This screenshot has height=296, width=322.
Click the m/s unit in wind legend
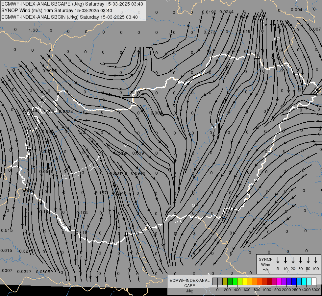point(265,270)
